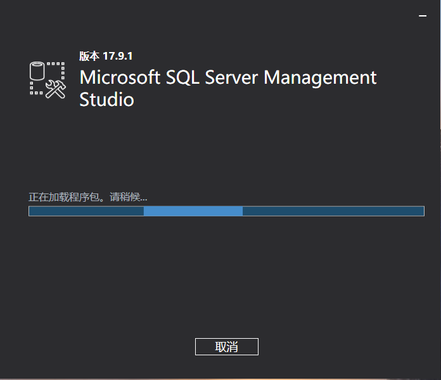Click the SQL Server Management Studio logo
The image size is (441, 380).
[x=48, y=79]
